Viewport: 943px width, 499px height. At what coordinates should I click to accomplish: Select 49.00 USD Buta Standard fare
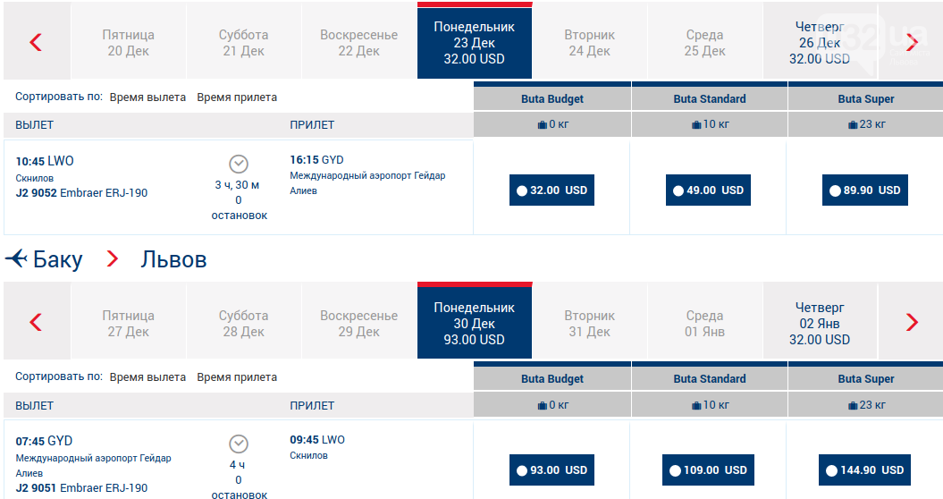(708, 190)
